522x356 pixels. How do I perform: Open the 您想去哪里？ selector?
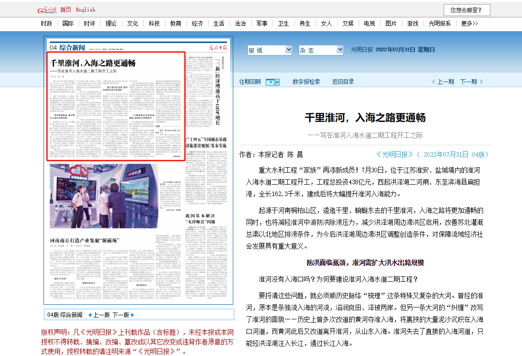(x=467, y=10)
